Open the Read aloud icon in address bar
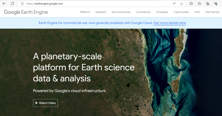Viewport: 222px width, 116px height. (174, 4)
